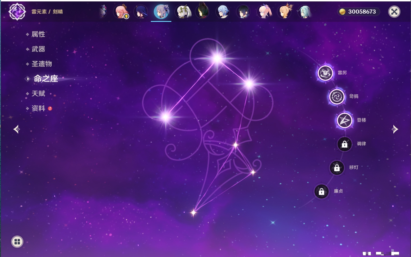Click the red alert badge beside 资料
The height and width of the screenshot is (257, 411).
click(50, 108)
